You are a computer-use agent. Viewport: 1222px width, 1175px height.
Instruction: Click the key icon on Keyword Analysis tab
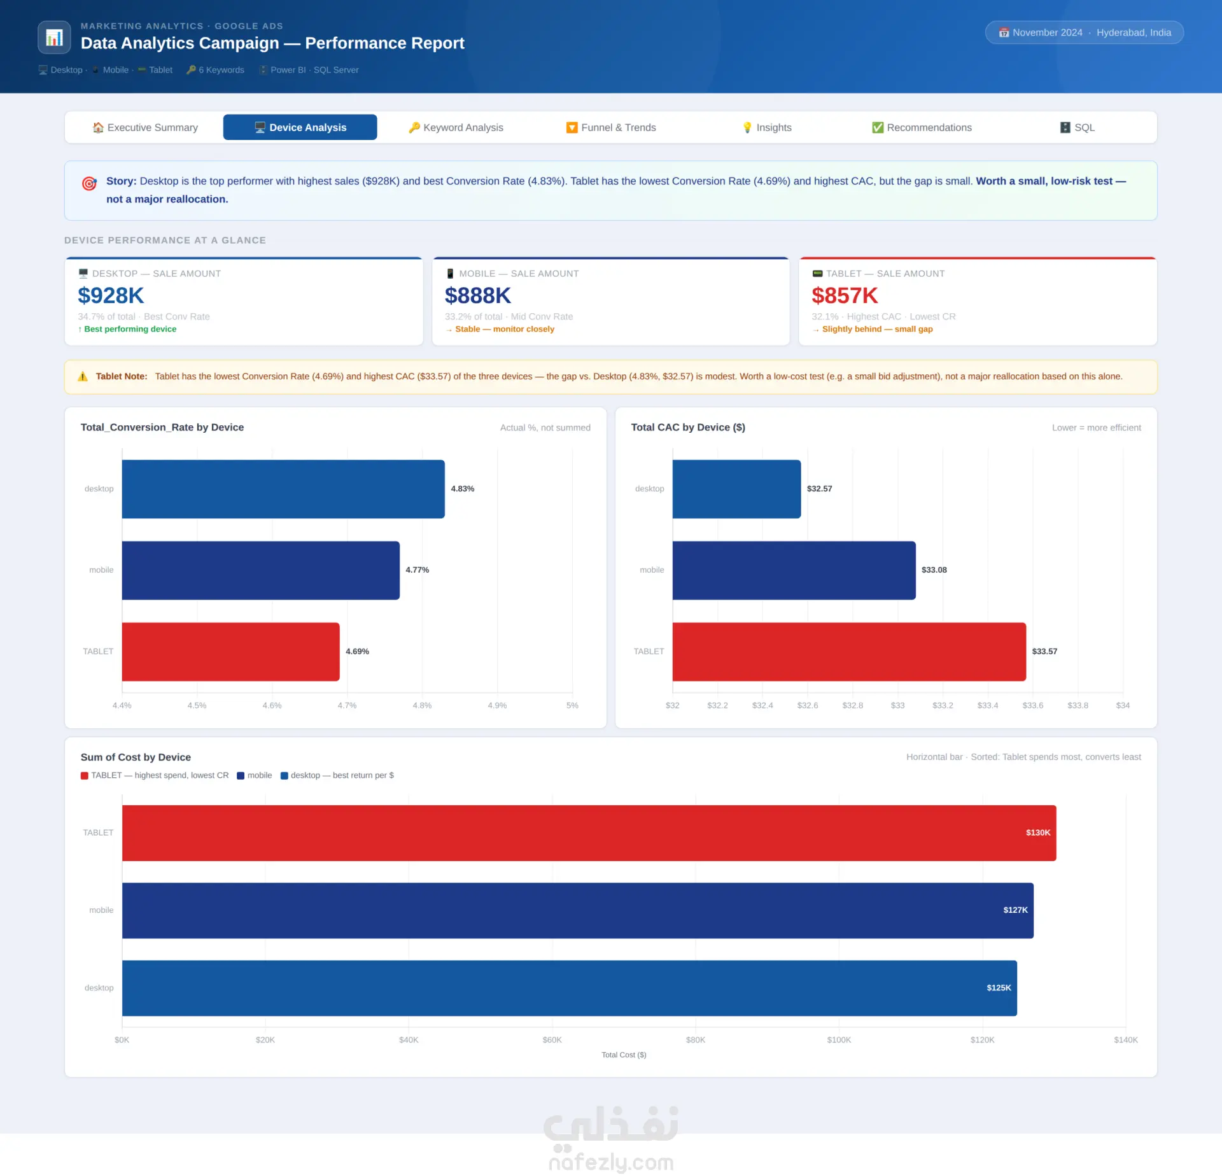pyautogui.click(x=414, y=127)
